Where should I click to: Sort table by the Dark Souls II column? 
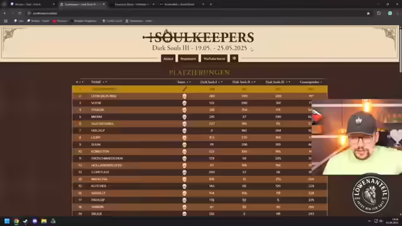244,82
